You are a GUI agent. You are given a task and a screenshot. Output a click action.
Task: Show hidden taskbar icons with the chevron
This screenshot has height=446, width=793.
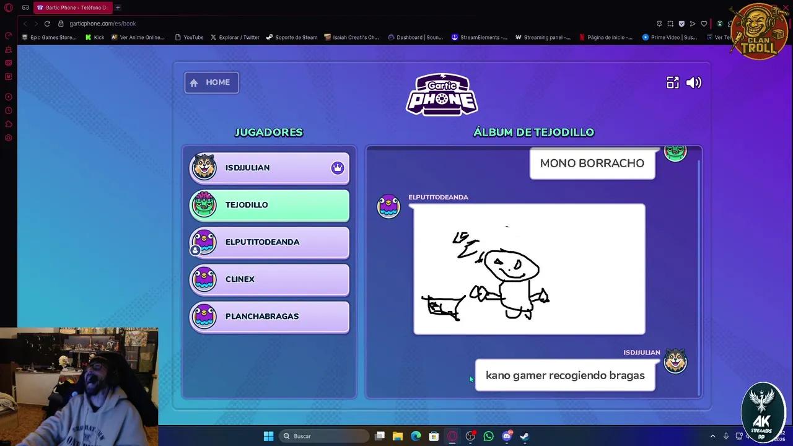tap(712, 436)
